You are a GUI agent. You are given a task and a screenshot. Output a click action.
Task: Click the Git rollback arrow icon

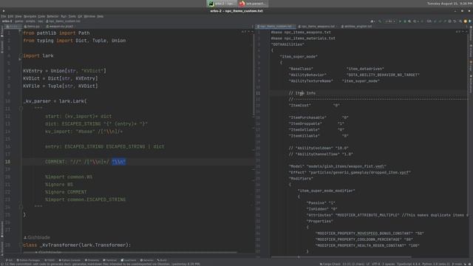pyautogui.click(x=455, y=21)
